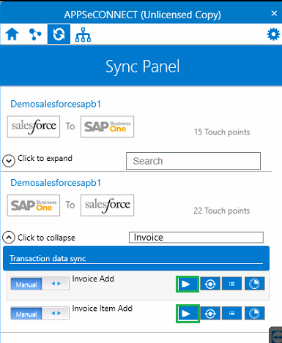Viewport: 282px width, 343px height.
Task: Click Transaction data sync header
Action: [136, 258]
